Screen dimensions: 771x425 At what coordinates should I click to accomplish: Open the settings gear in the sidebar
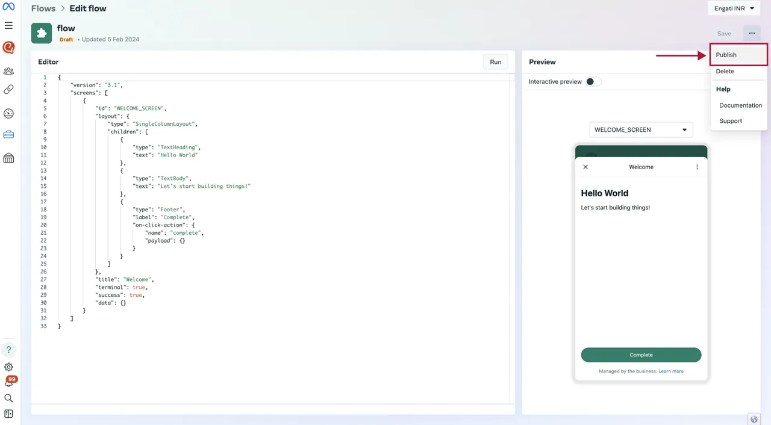click(8, 367)
